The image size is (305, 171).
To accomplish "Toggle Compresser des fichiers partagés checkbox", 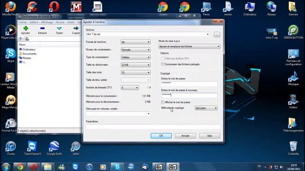I will [x=163, y=64].
